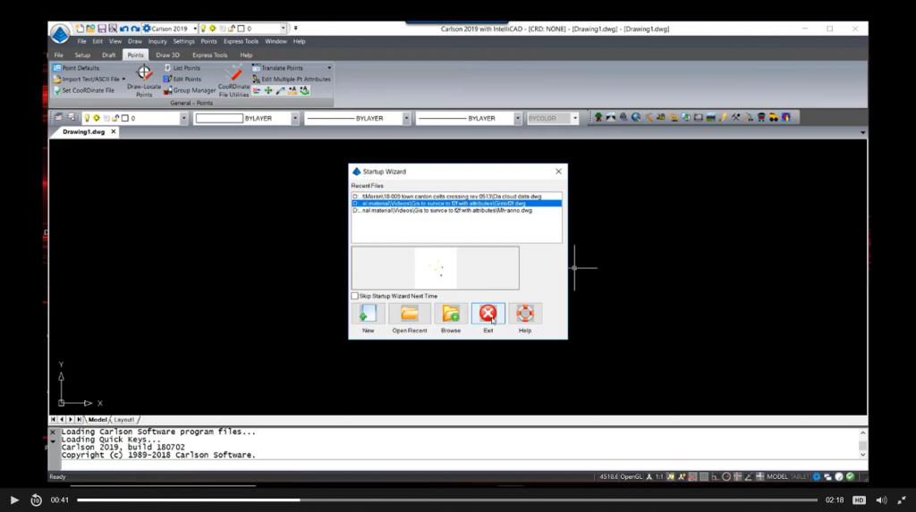Viewport: 916px width, 512px height.
Task: Click the Redo arrow in quick access toolbar
Action: pos(135,28)
